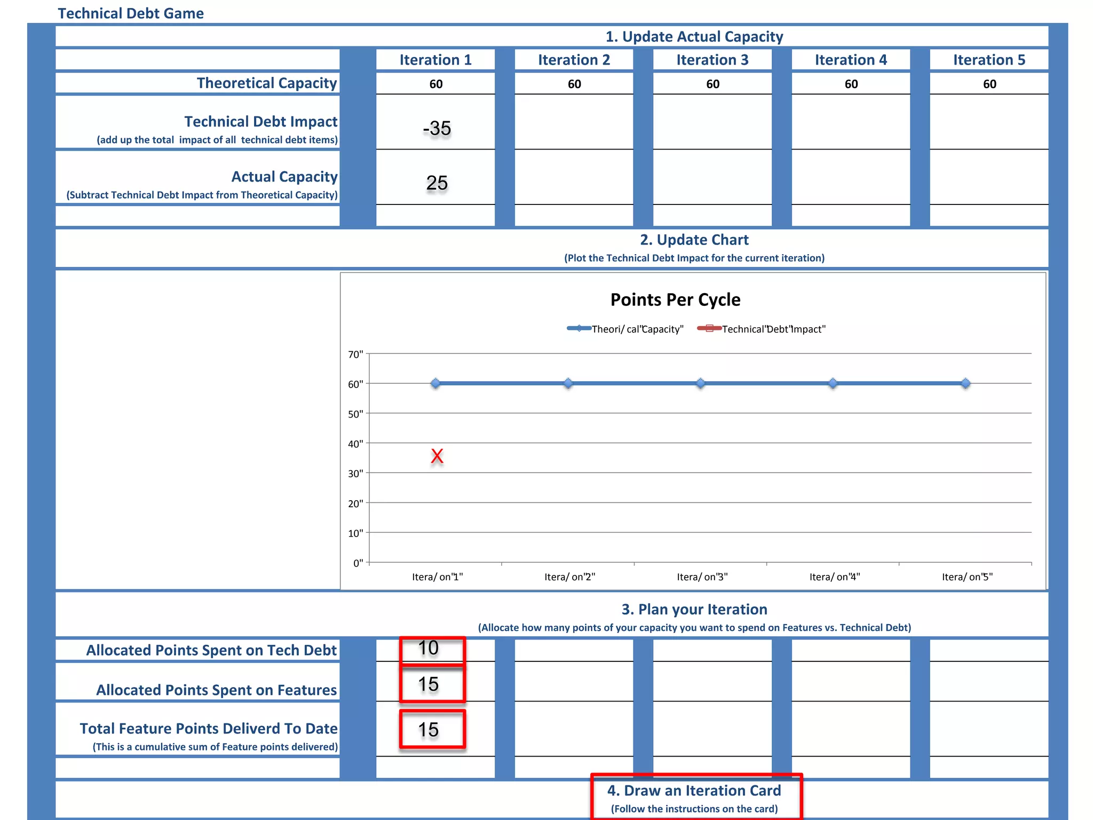Viewport: 1093px width, 820px height.
Task: Click Iteration 2 Technical Debt Impact cell
Action: 574,122
